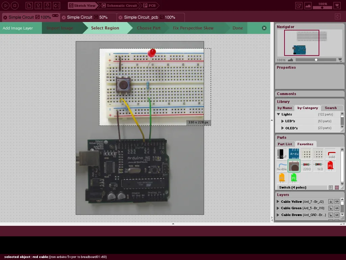Image resolution: width=346 pixels, height=260 pixels.
Task: Select the solid wire part
Action: 330,154
